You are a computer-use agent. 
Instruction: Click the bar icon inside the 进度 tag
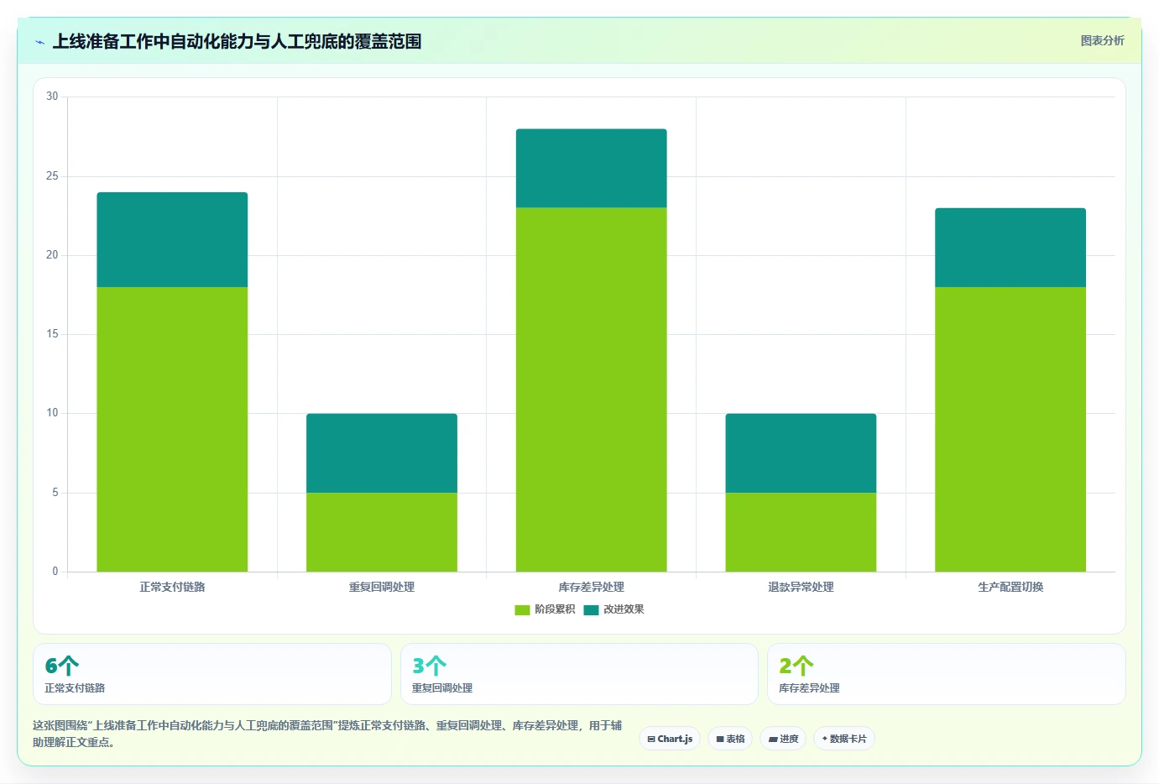[x=773, y=740]
